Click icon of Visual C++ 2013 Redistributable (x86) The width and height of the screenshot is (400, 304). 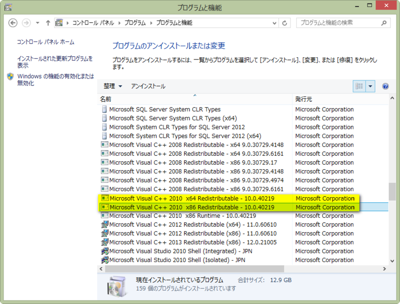[x=104, y=243]
